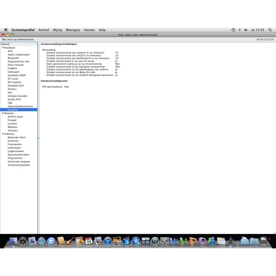Collapse the Netwerk section triangle
The image size is (276, 276).
pyautogui.click(x=3, y=113)
